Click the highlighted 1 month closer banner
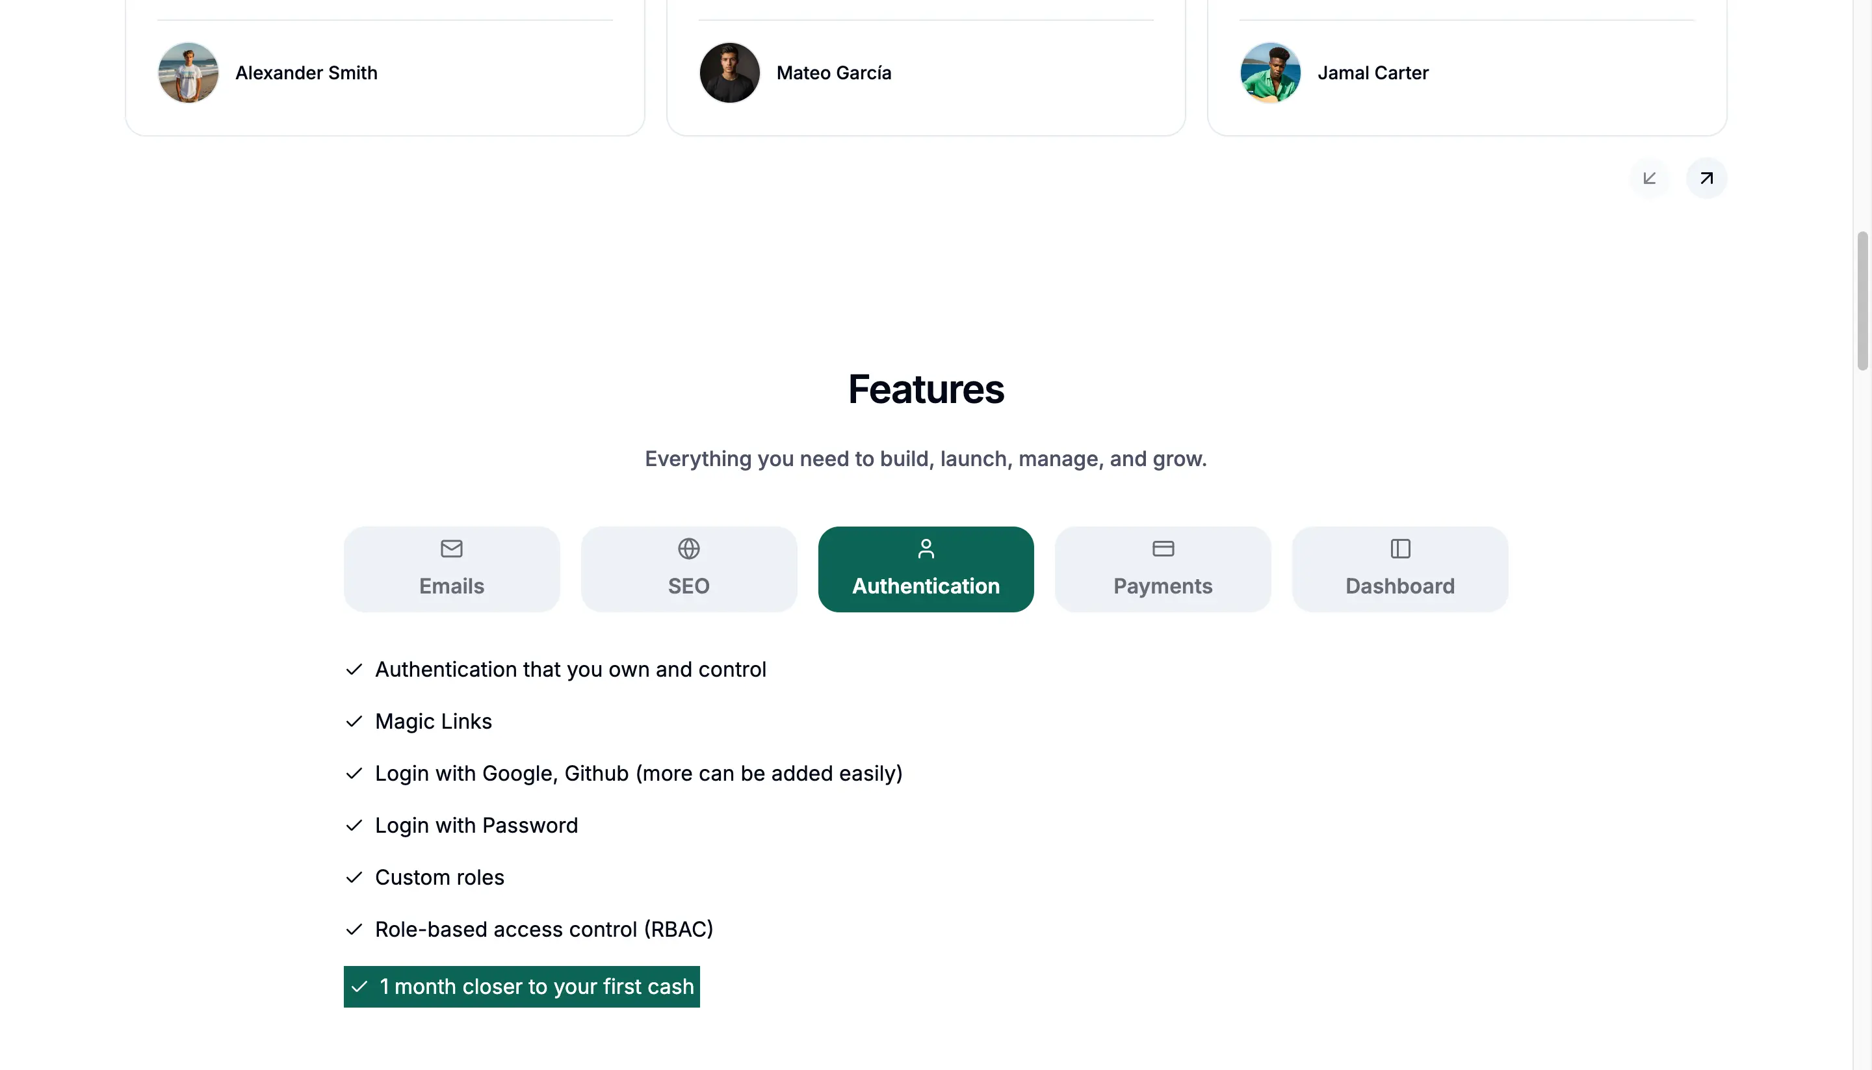1872x1070 pixels. [522, 986]
